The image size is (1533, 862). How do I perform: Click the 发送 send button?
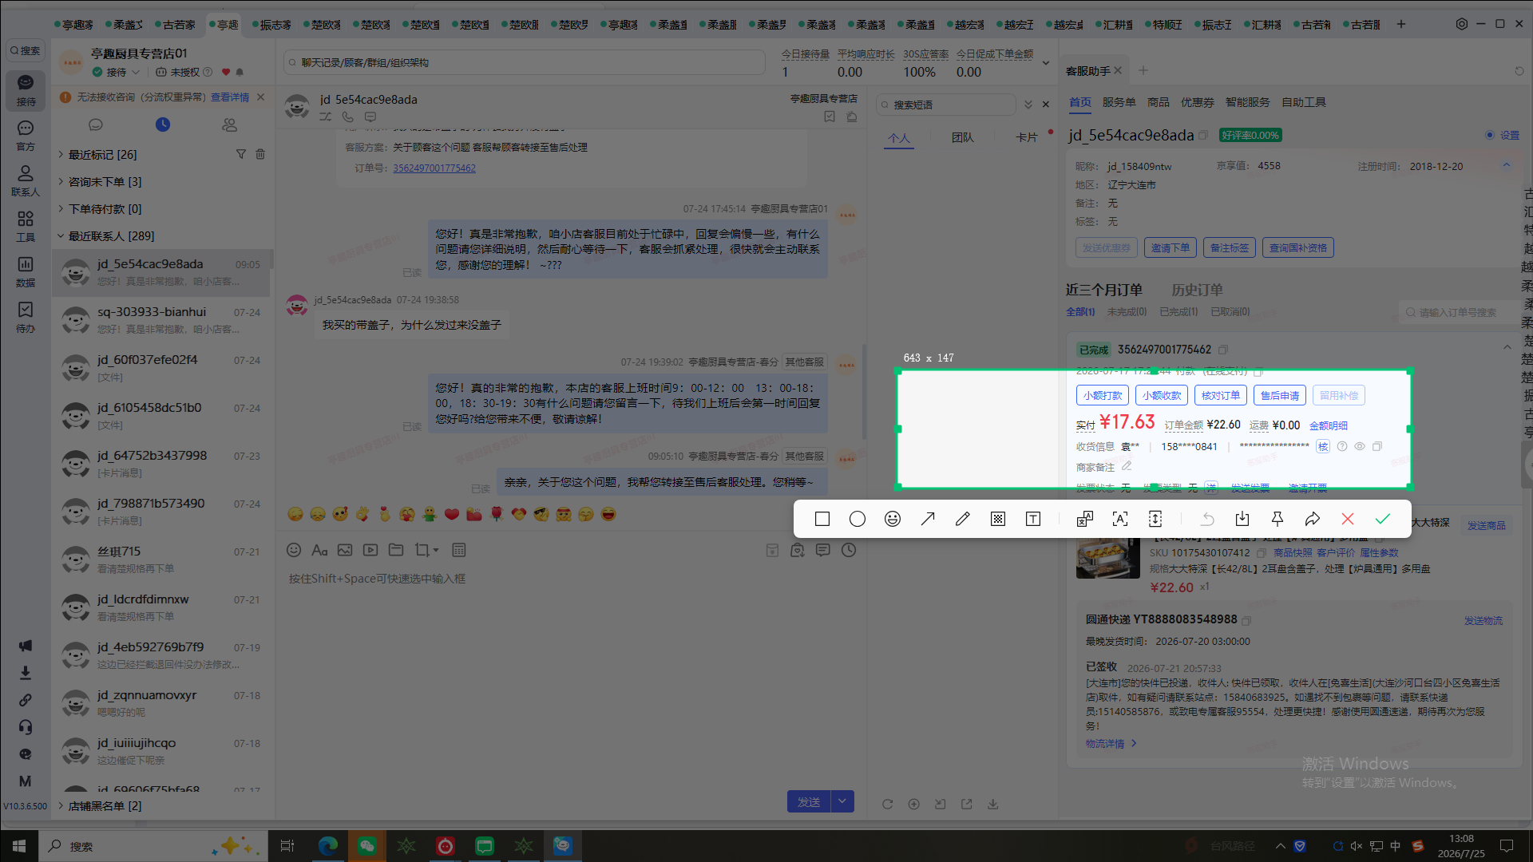click(809, 801)
